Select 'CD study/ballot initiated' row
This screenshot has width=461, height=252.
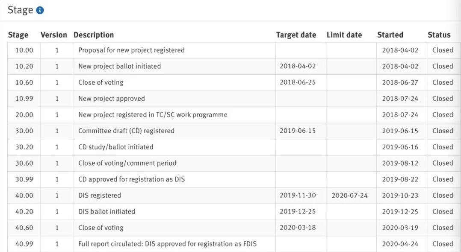230,147
